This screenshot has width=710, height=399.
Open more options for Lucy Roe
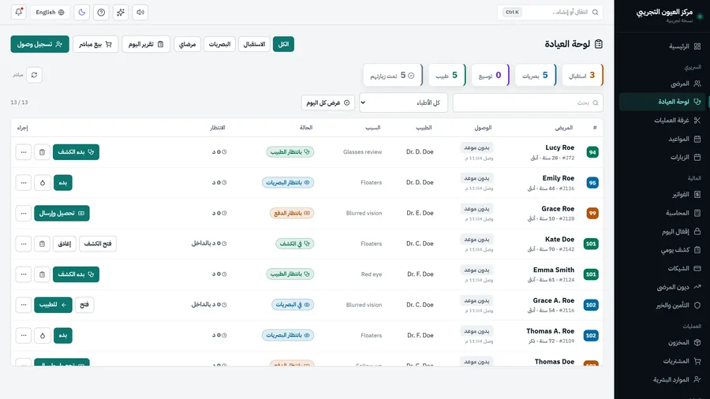pos(24,152)
